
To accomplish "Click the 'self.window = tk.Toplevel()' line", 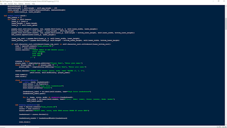I will (x=36, y=84).
